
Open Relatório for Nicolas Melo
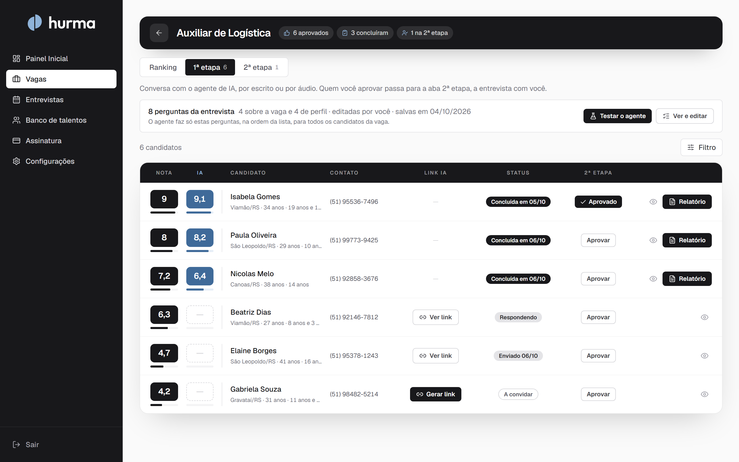(x=687, y=279)
